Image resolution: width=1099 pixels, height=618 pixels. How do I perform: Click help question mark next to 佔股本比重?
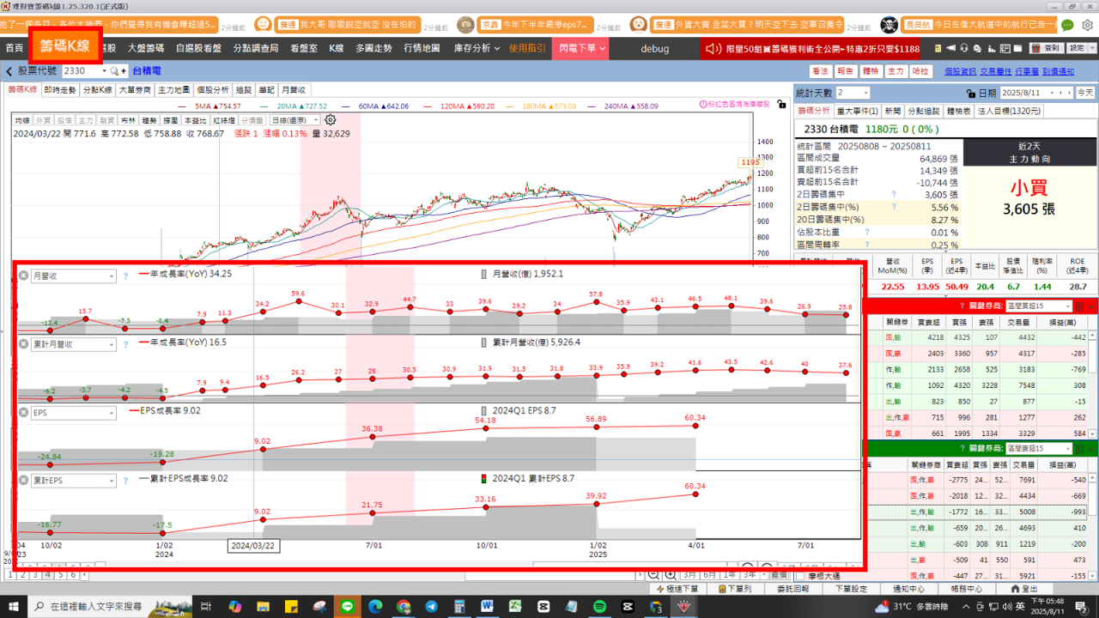click(x=866, y=232)
